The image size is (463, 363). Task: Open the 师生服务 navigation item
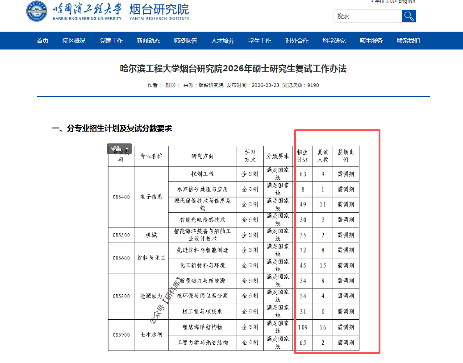[x=371, y=41]
